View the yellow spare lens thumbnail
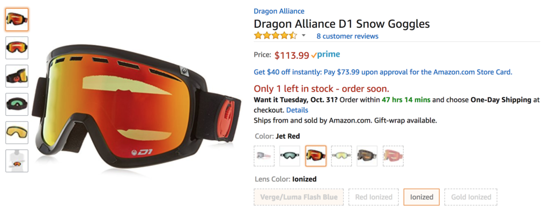This screenshot has width=549, height=212. [17, 133]
